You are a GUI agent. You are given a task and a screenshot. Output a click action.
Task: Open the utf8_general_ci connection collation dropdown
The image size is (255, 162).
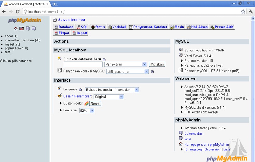coord(128,72)
